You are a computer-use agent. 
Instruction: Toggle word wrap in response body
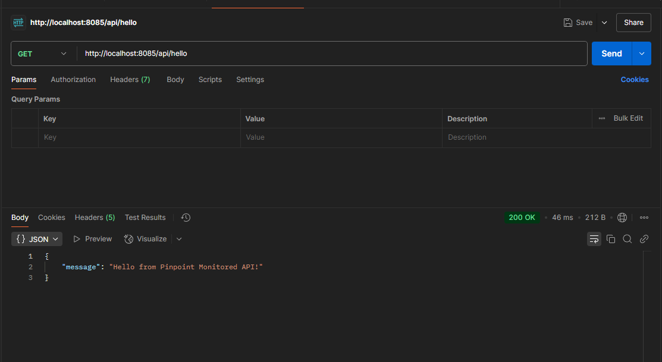click(x=594, y=239)
